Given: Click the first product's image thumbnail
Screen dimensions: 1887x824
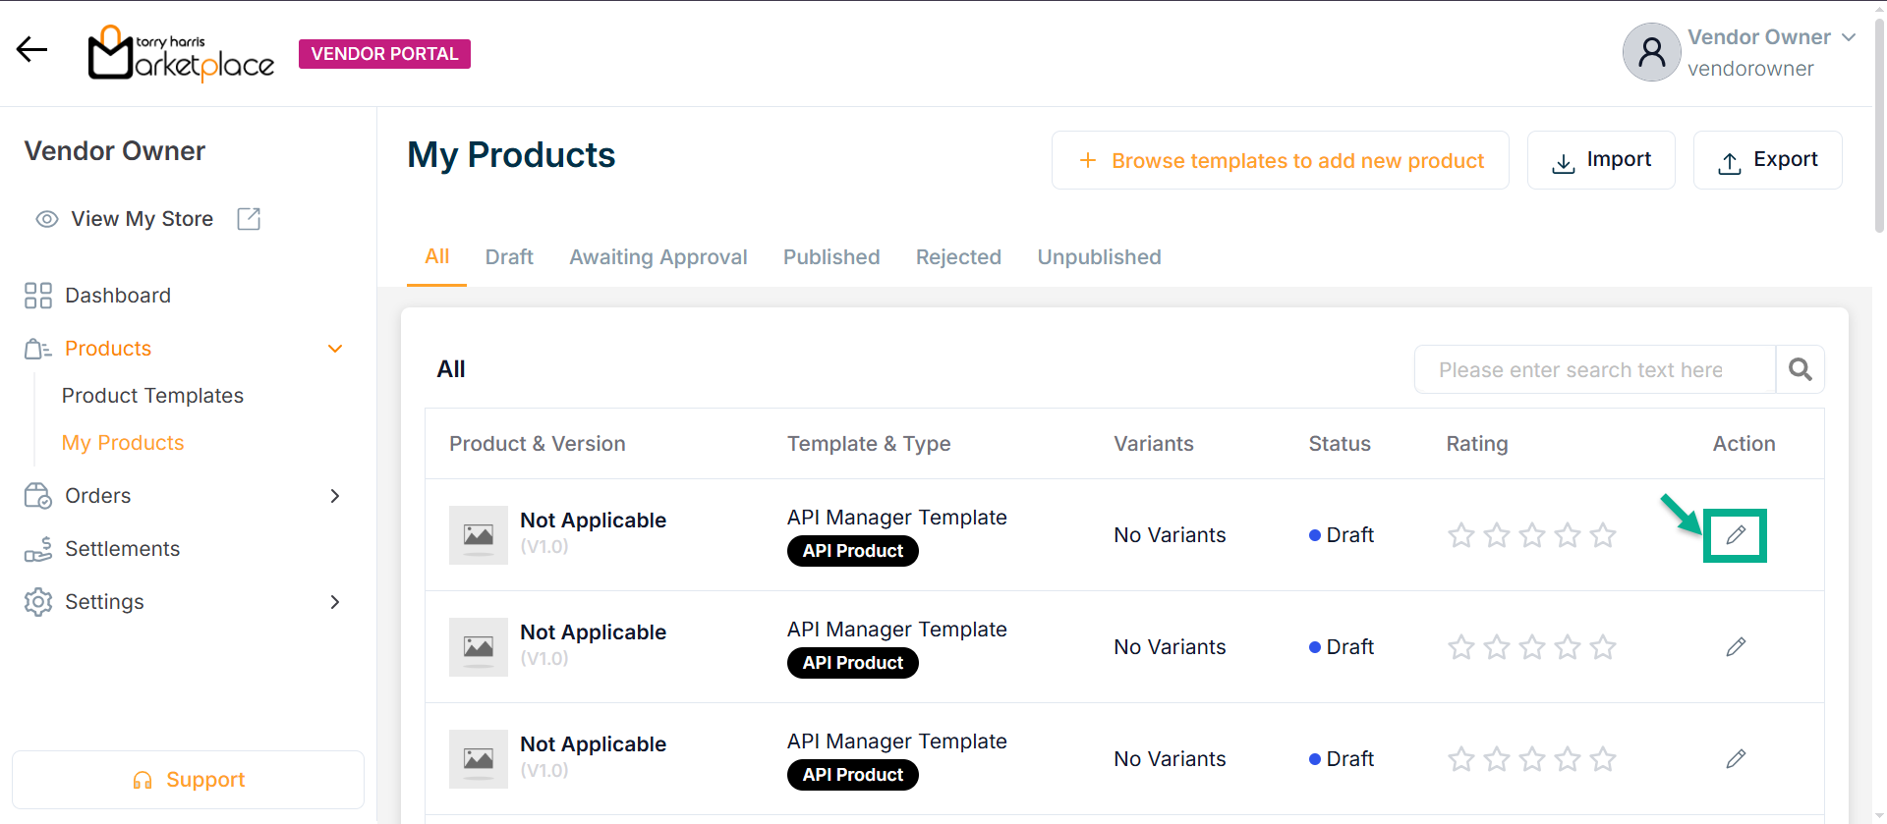Looking at the screenshot, I should [x=479, y=535].
